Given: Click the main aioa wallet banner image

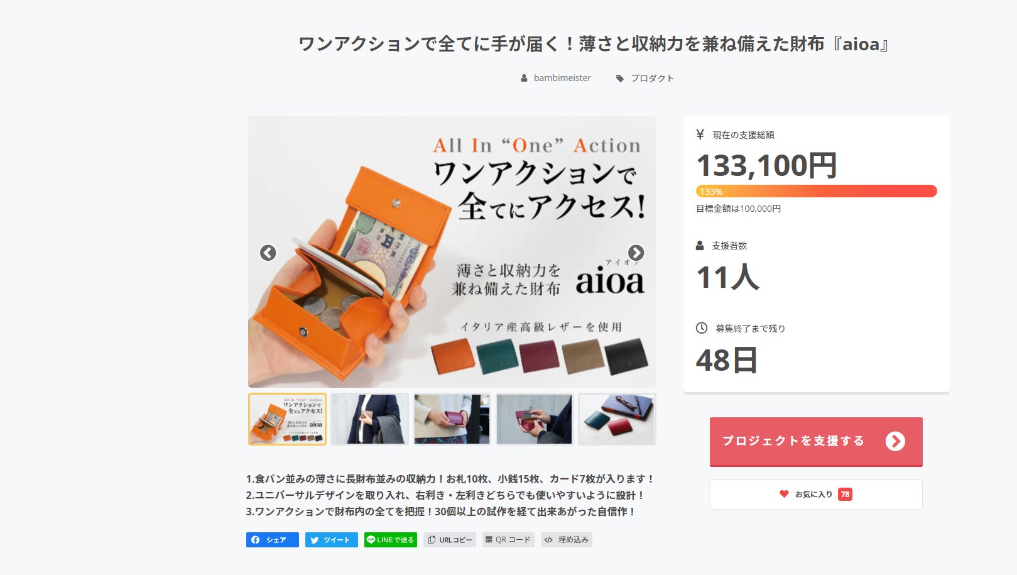Looking at the screenshot, I should pos(452,251).
